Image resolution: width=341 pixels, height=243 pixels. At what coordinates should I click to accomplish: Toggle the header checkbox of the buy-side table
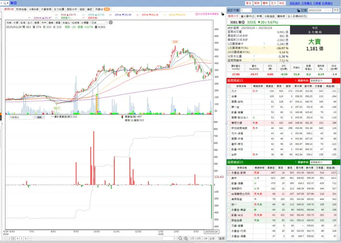point(229,86)
